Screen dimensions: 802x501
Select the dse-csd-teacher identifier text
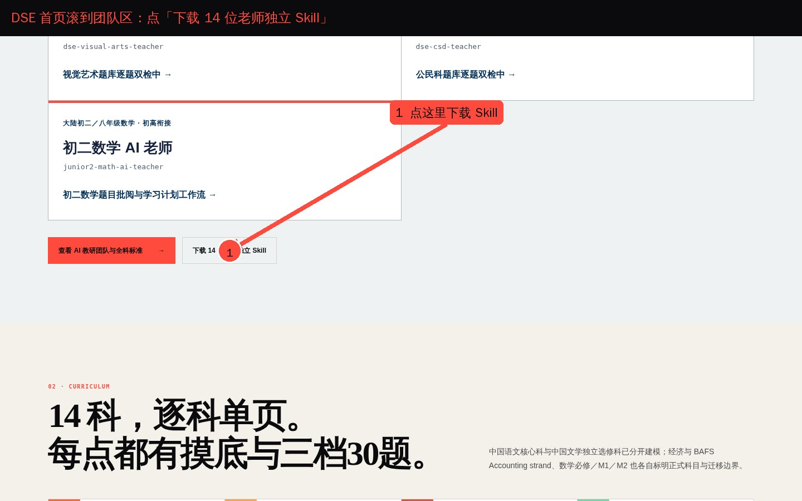[448, 47]
